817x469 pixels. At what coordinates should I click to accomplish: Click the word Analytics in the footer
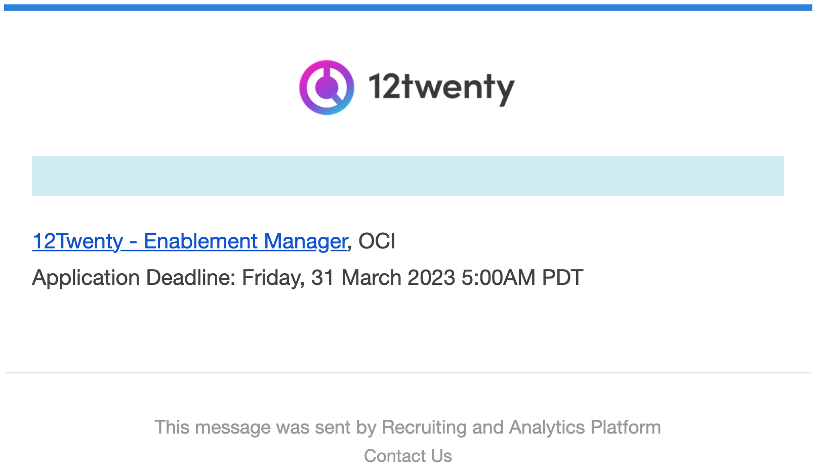(x=547, y=428)
